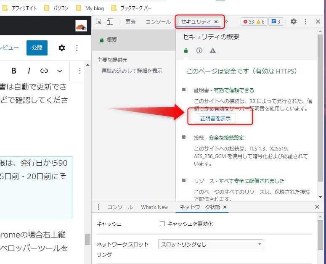The width and height of the screenshot is (326, 264).
Task: Open DevTools customize three-dot menu
Action: coord(305,21)
